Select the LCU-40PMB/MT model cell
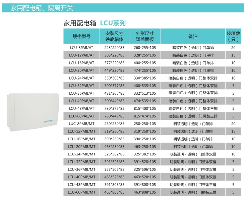Image resolution: width=244 pixels, height=199 pixels. click(81, 177)
